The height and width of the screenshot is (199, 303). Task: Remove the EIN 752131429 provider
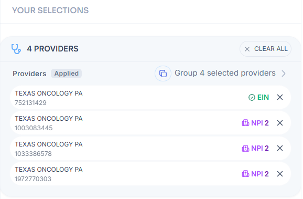coord(280,97)
